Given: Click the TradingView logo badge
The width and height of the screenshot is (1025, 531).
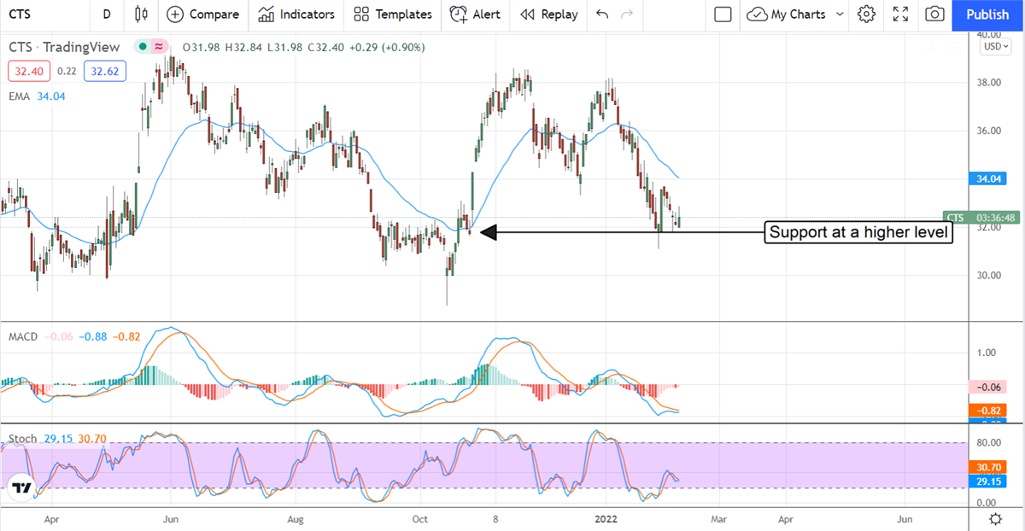Looking at the screenshot, I should pyautogui.click(x=20, y=488).
